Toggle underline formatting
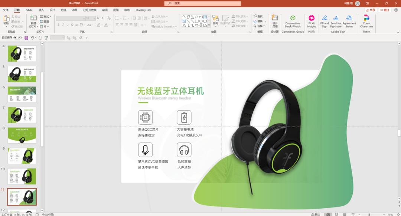The width and height of the screenshot is (401, 216). coord(67,24)
